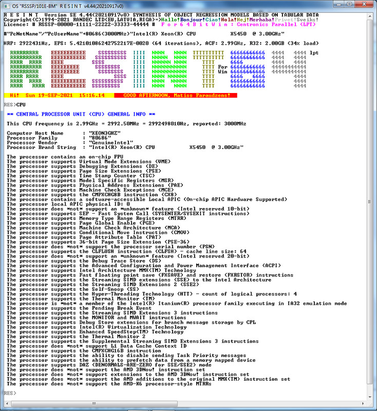Click the 'CMPXCHG8B instruction (CX8)' line
This screenshot has height=411, width=377.
[x=92, y=195]
